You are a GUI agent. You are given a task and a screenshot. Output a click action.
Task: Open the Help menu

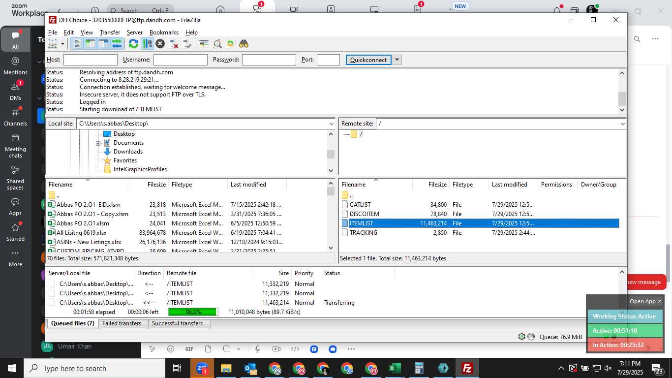pyautogui.click(x=191, y=32)
